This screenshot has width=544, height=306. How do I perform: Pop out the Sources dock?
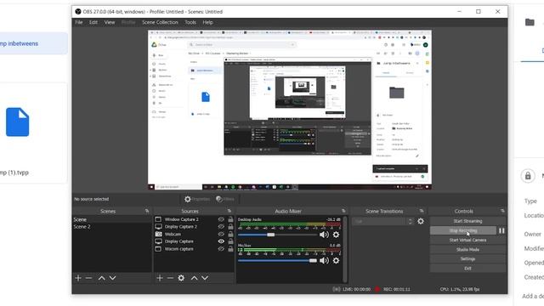pyautogui.click(x=229, y=211)
